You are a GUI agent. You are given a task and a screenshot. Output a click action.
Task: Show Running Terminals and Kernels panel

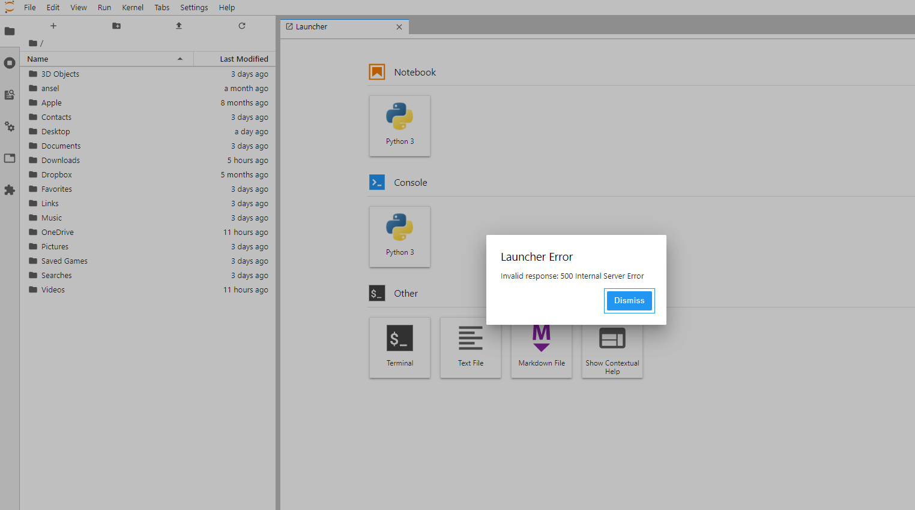pos(10,63)
